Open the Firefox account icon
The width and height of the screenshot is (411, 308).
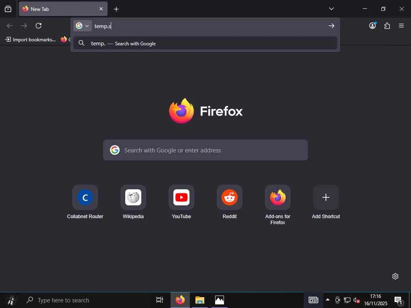click(372, 26)
